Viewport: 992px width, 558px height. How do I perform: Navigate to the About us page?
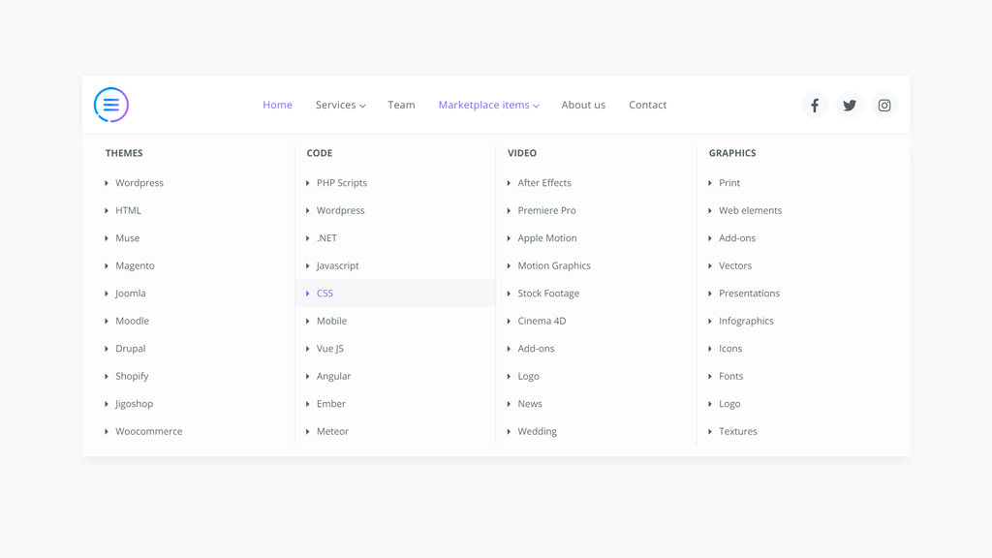tap(583, 106)
